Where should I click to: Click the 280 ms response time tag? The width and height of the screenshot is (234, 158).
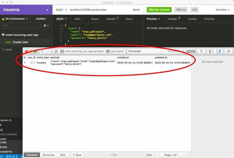point(181,10)
